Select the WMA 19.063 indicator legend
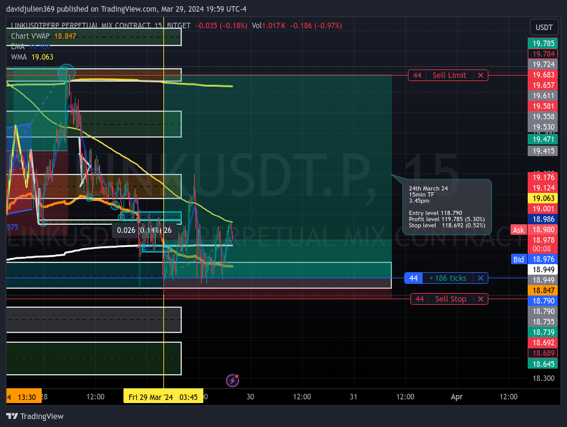The width and height of the screenshot is (567, 427). (x=32, y=57)
